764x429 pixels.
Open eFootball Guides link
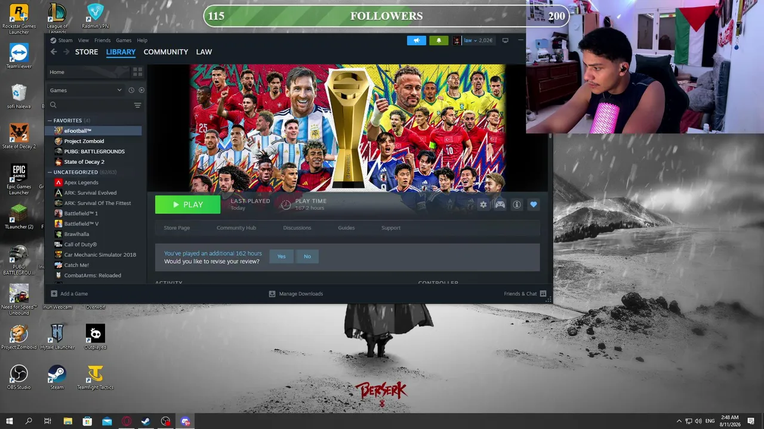(346, 228)
